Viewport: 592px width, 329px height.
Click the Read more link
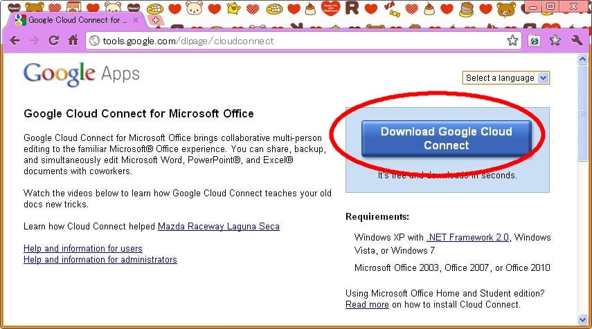[367, 304]
